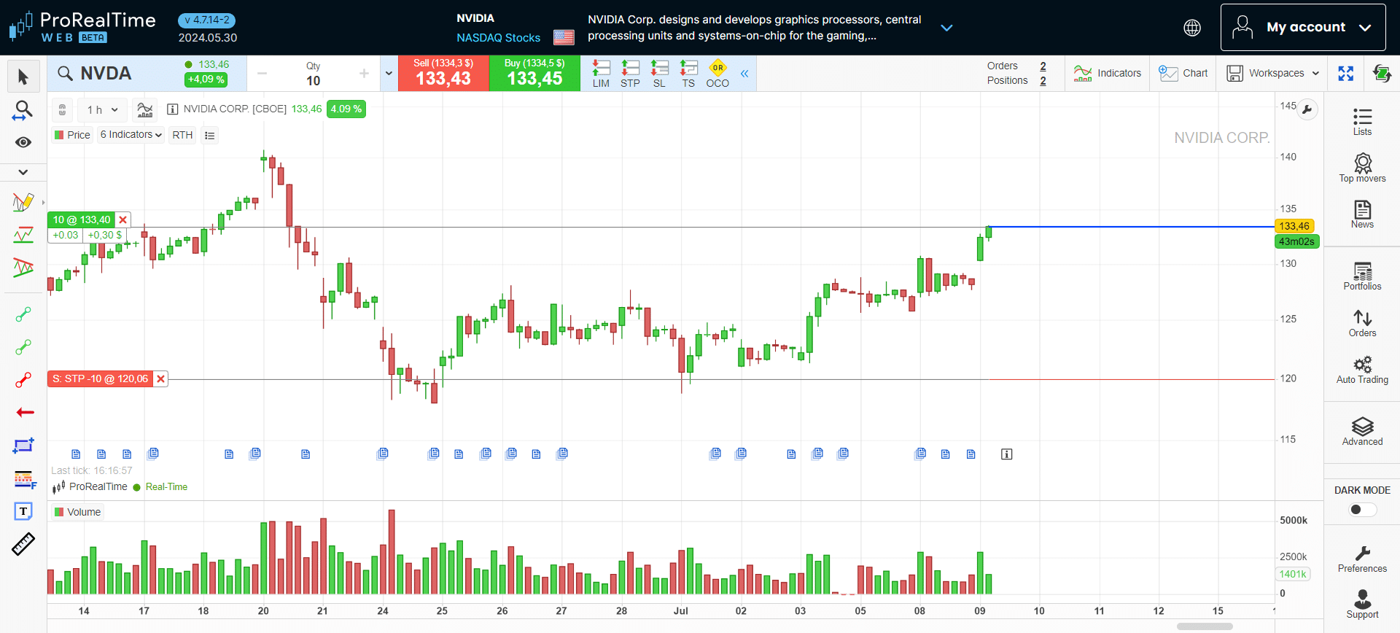1400x633 pixels.
Task: Click the scroll lock icon beside timeframe
Action: (63, 109)
